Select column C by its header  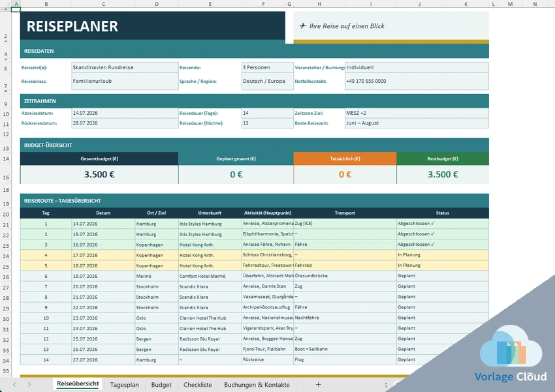pos(103,4)
